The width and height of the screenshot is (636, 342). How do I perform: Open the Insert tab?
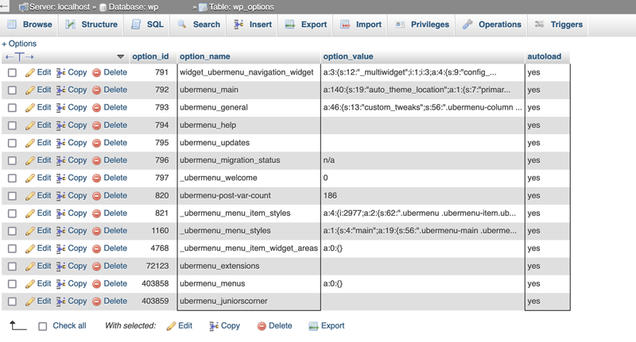[252, 25]
